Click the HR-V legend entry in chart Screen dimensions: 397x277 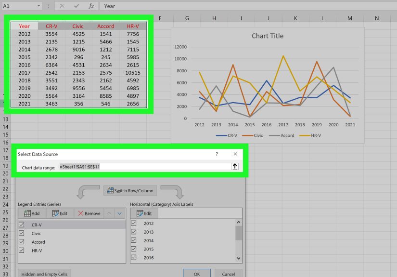tap(310, 135)
